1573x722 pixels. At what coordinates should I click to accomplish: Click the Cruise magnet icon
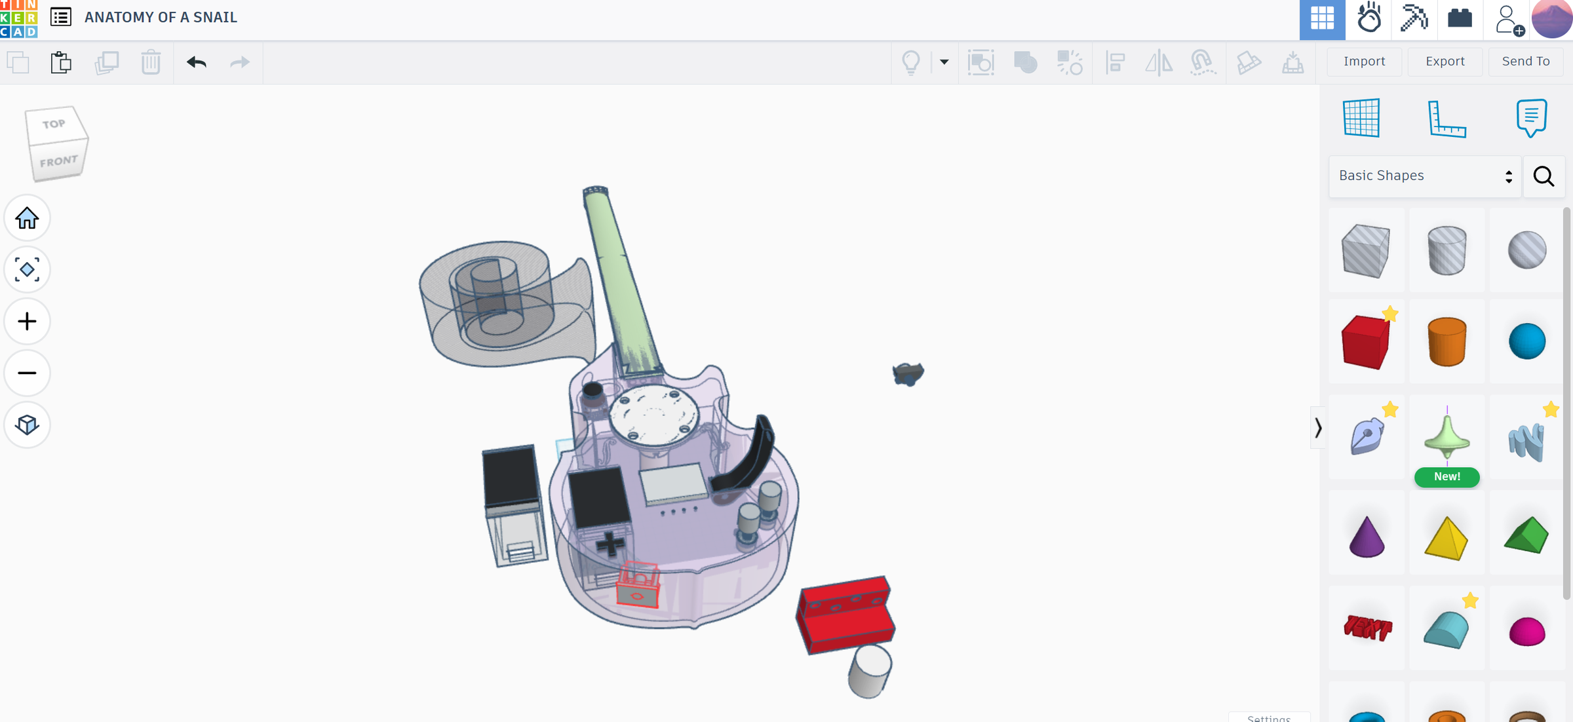click(x=1203, y=62)
